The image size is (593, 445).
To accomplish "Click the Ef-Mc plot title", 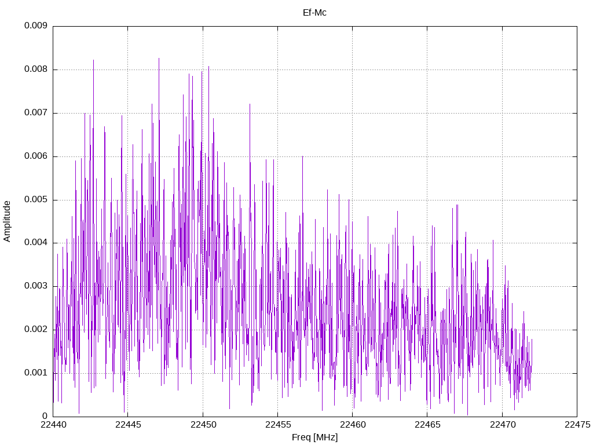I will 314,12.
